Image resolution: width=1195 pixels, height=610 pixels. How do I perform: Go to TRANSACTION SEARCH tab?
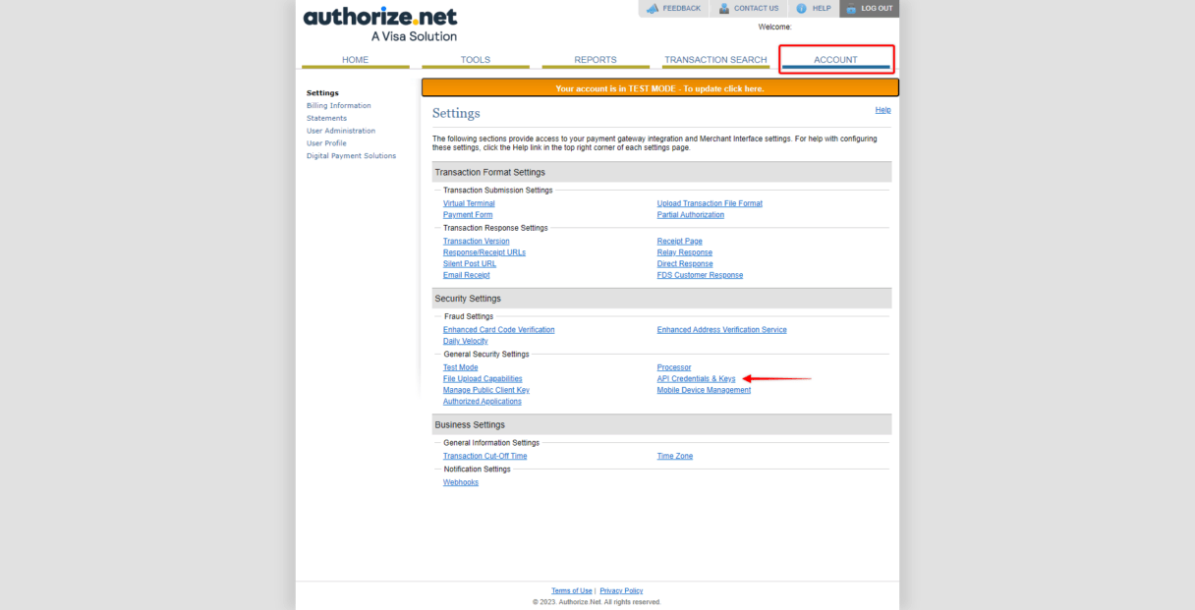pyautogui.click(x=715, y=60)
